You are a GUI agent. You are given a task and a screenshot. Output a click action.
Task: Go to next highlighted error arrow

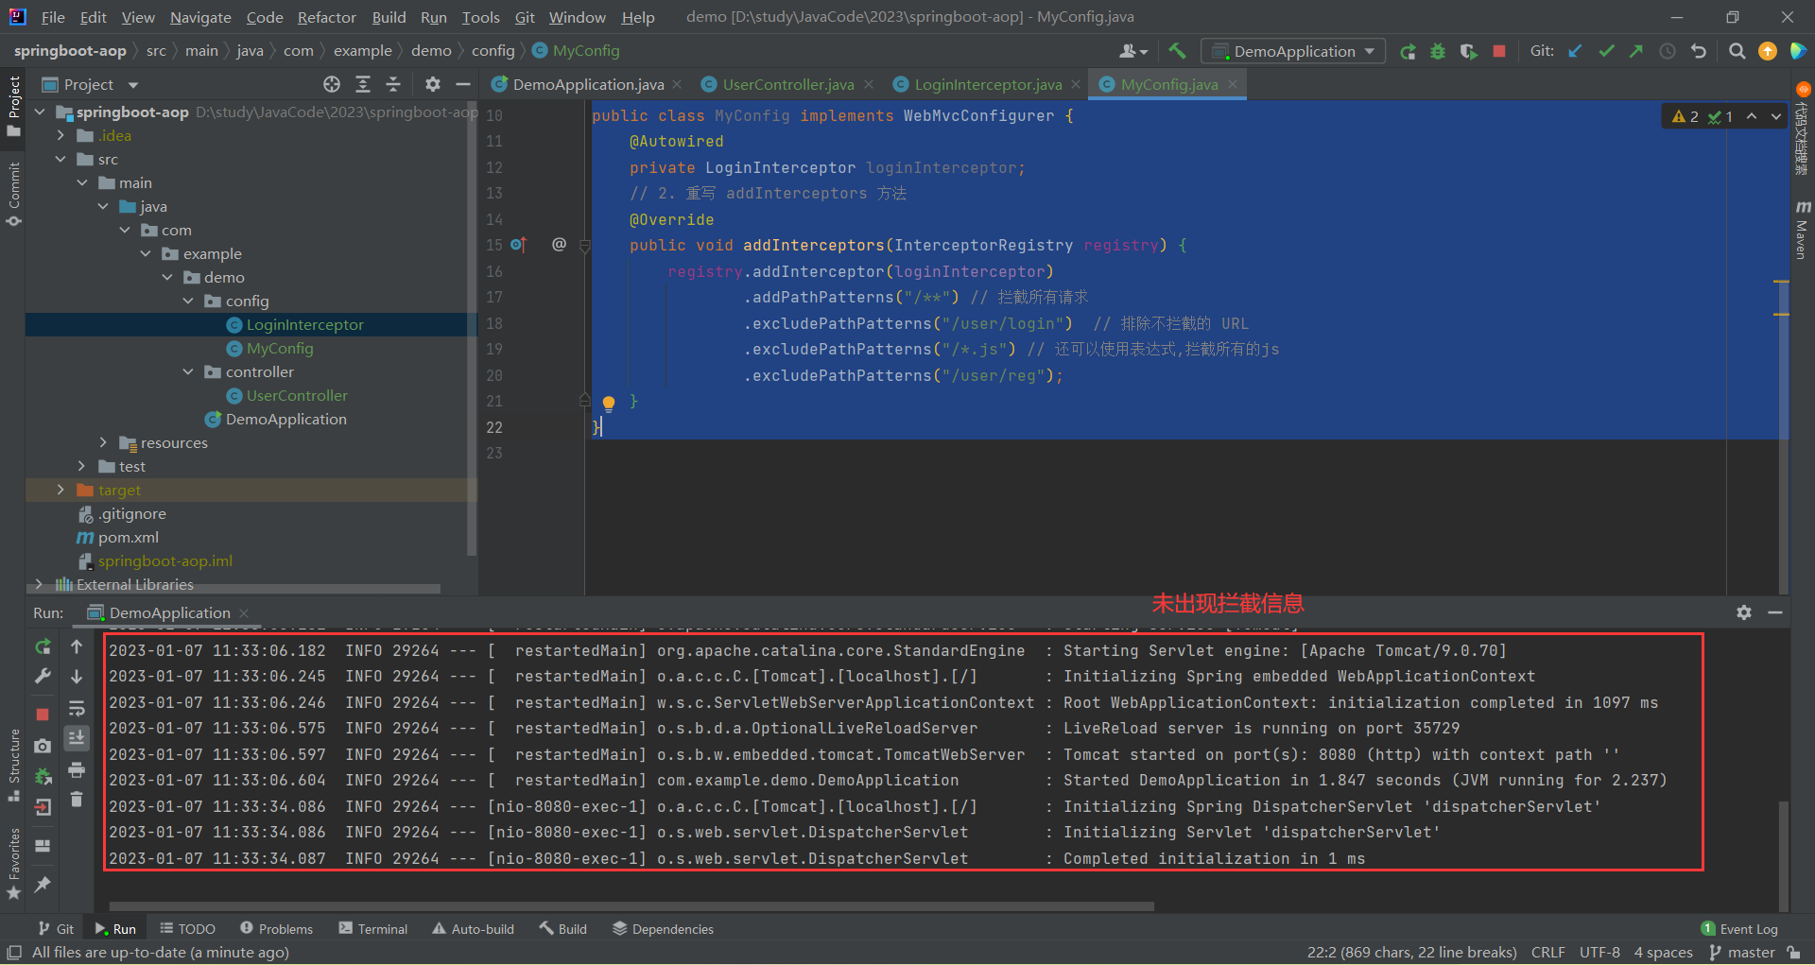pos(1776,116)
